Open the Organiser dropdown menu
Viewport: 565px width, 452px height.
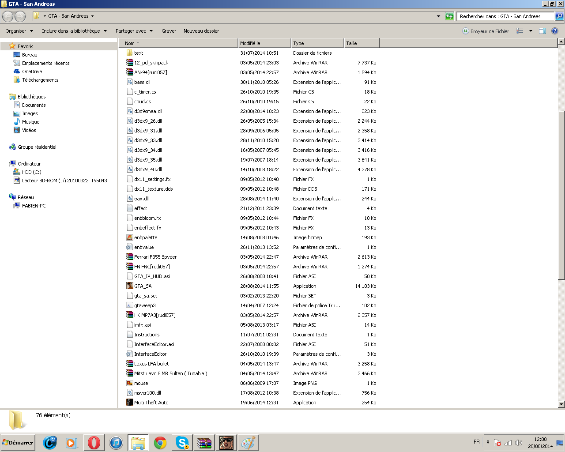19,31
